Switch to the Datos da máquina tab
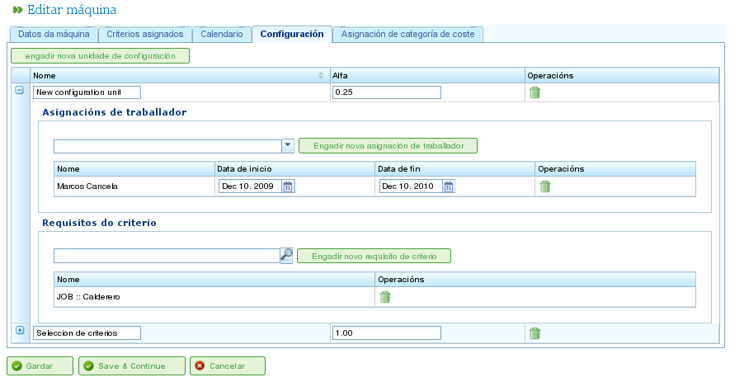This screenshot has width=730, height=382. coord(54,35)
